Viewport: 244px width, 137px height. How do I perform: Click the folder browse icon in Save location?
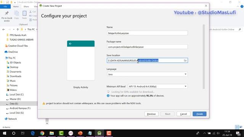tap(185, 61)
